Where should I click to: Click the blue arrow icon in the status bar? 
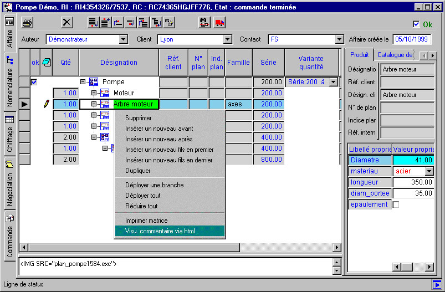coord(437,284)
